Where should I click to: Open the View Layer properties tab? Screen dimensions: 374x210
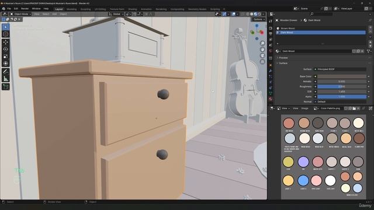coord(271,39)
